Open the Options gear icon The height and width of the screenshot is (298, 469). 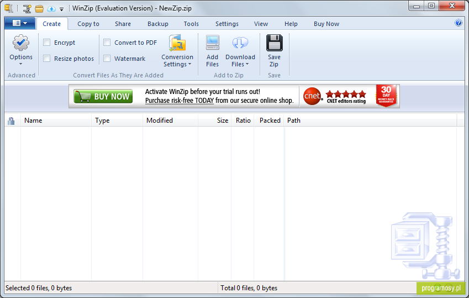[x=21, y=43]
